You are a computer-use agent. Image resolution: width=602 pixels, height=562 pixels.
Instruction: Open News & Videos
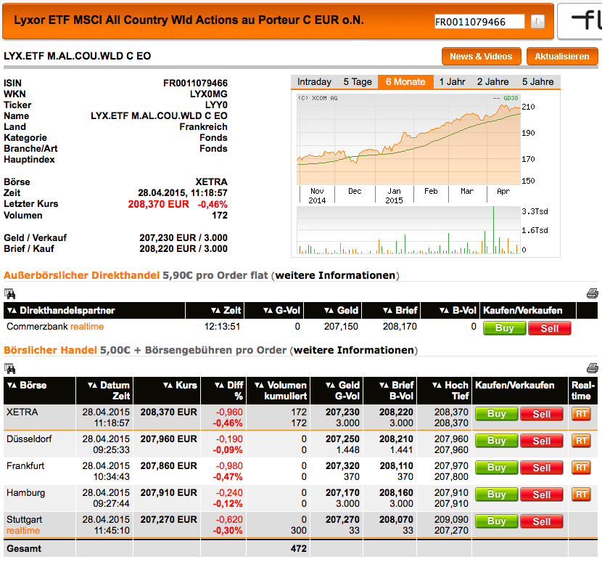tap(481, 57)
